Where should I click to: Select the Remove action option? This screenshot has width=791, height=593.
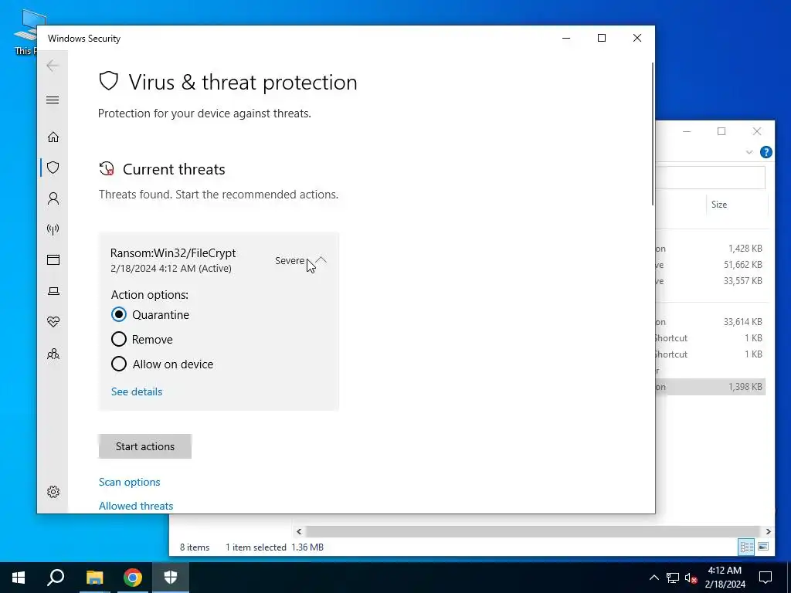pyautogui.click(x=142, y=340)
